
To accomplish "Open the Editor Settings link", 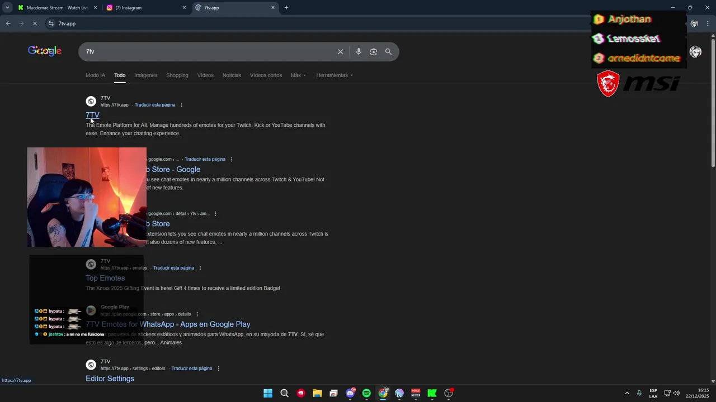I will point(110,379).
